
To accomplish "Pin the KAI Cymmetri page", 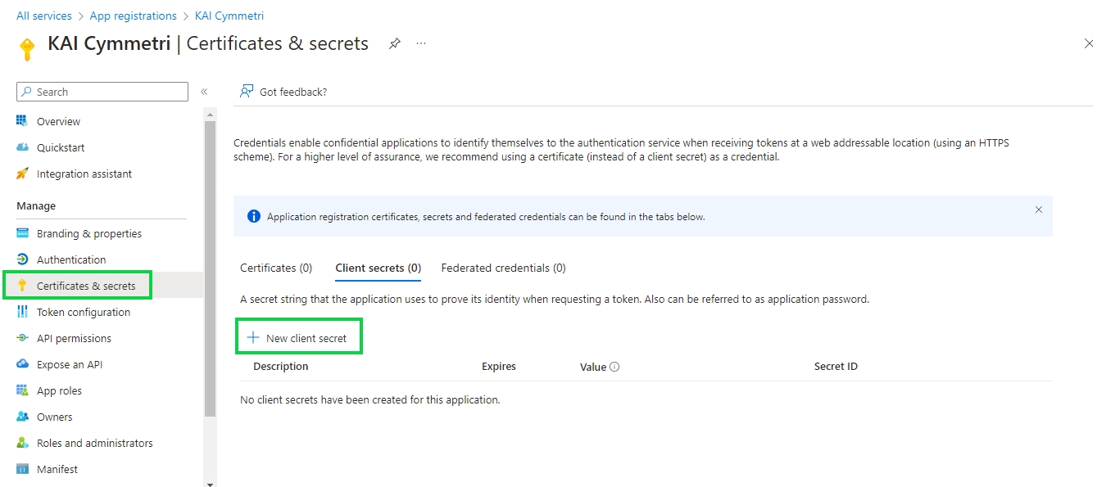I will [395, 44].
